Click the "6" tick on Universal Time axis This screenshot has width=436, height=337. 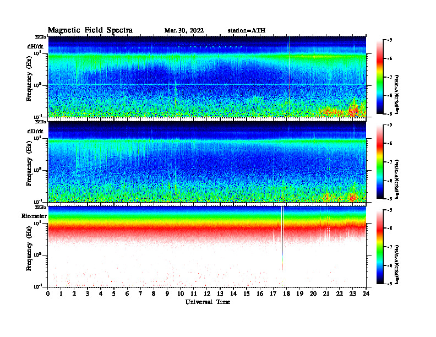coord(127,294)
